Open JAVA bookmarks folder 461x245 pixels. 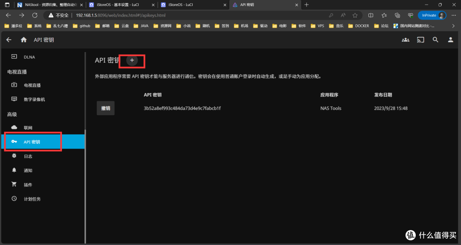(x=141, y=26)
